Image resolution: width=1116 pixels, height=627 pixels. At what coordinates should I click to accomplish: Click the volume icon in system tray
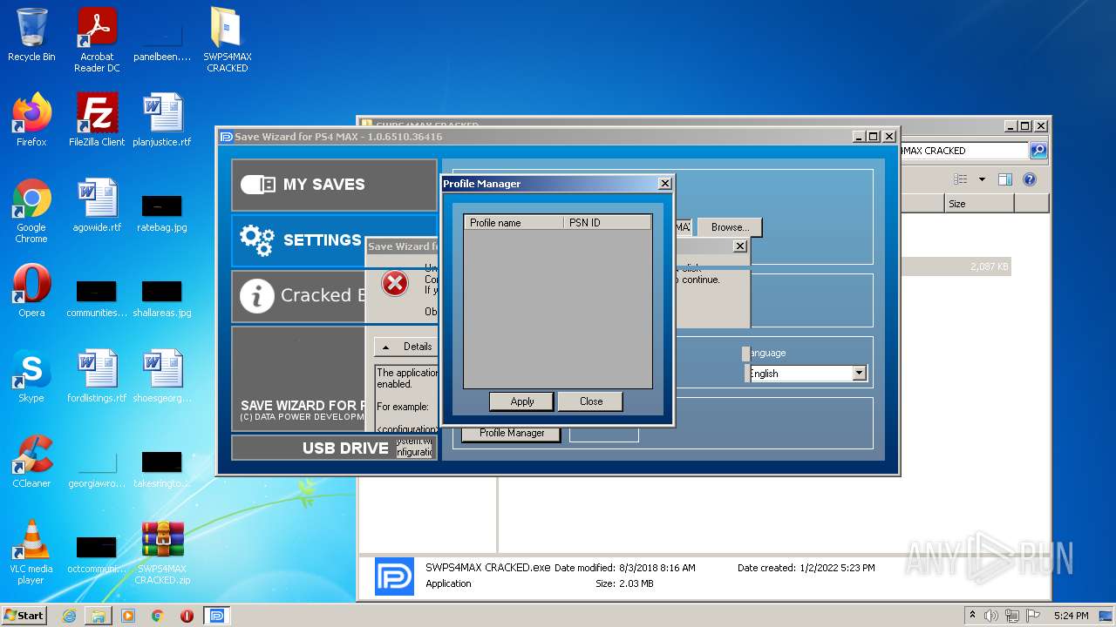[x=991, y=616]
